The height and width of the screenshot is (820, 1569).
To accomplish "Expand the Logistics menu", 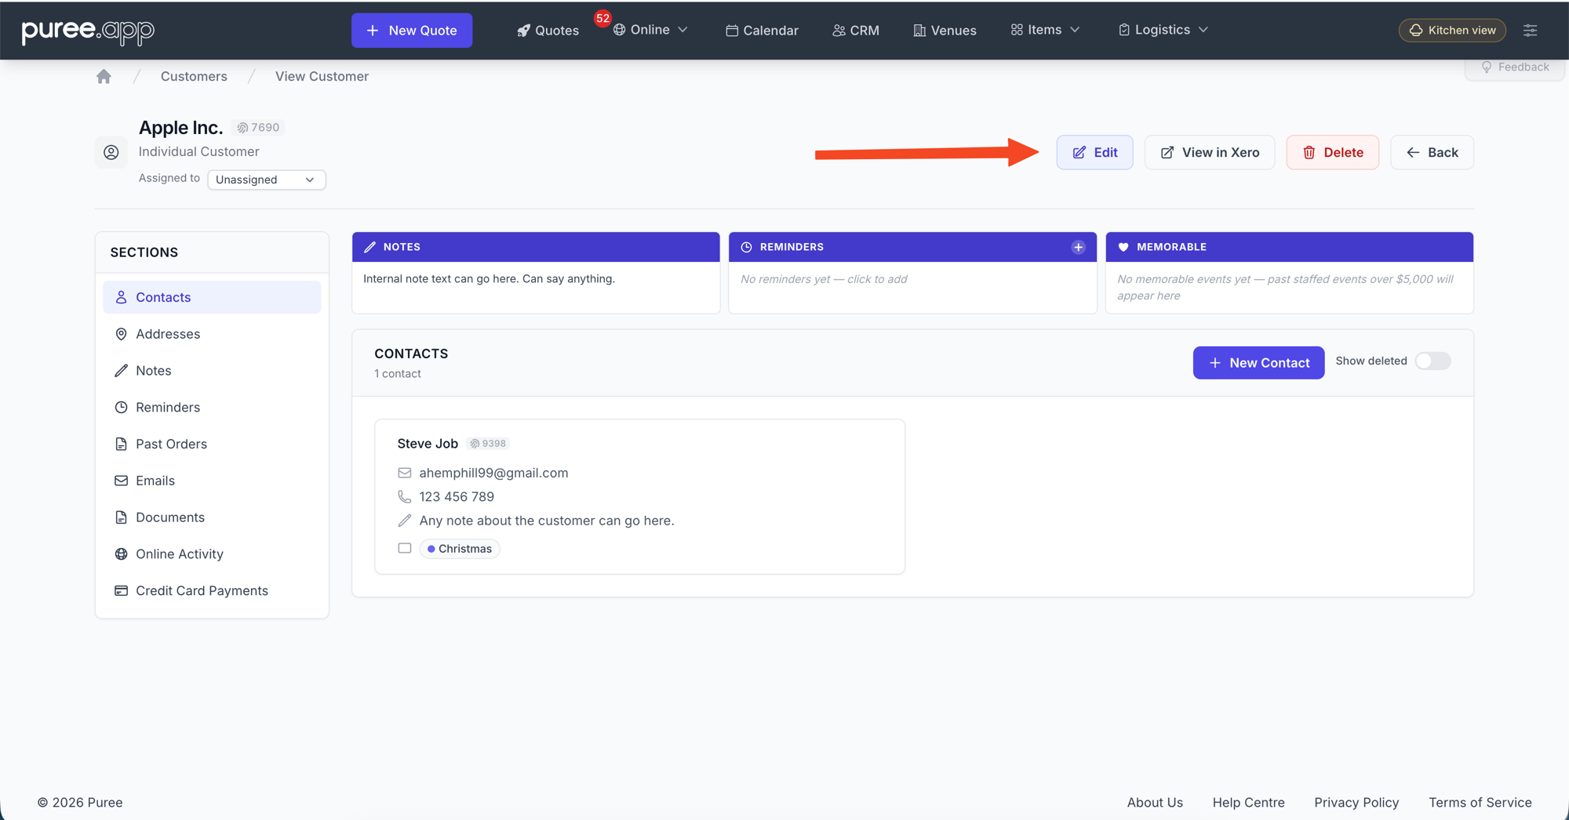I will (x=1163, y=30).
